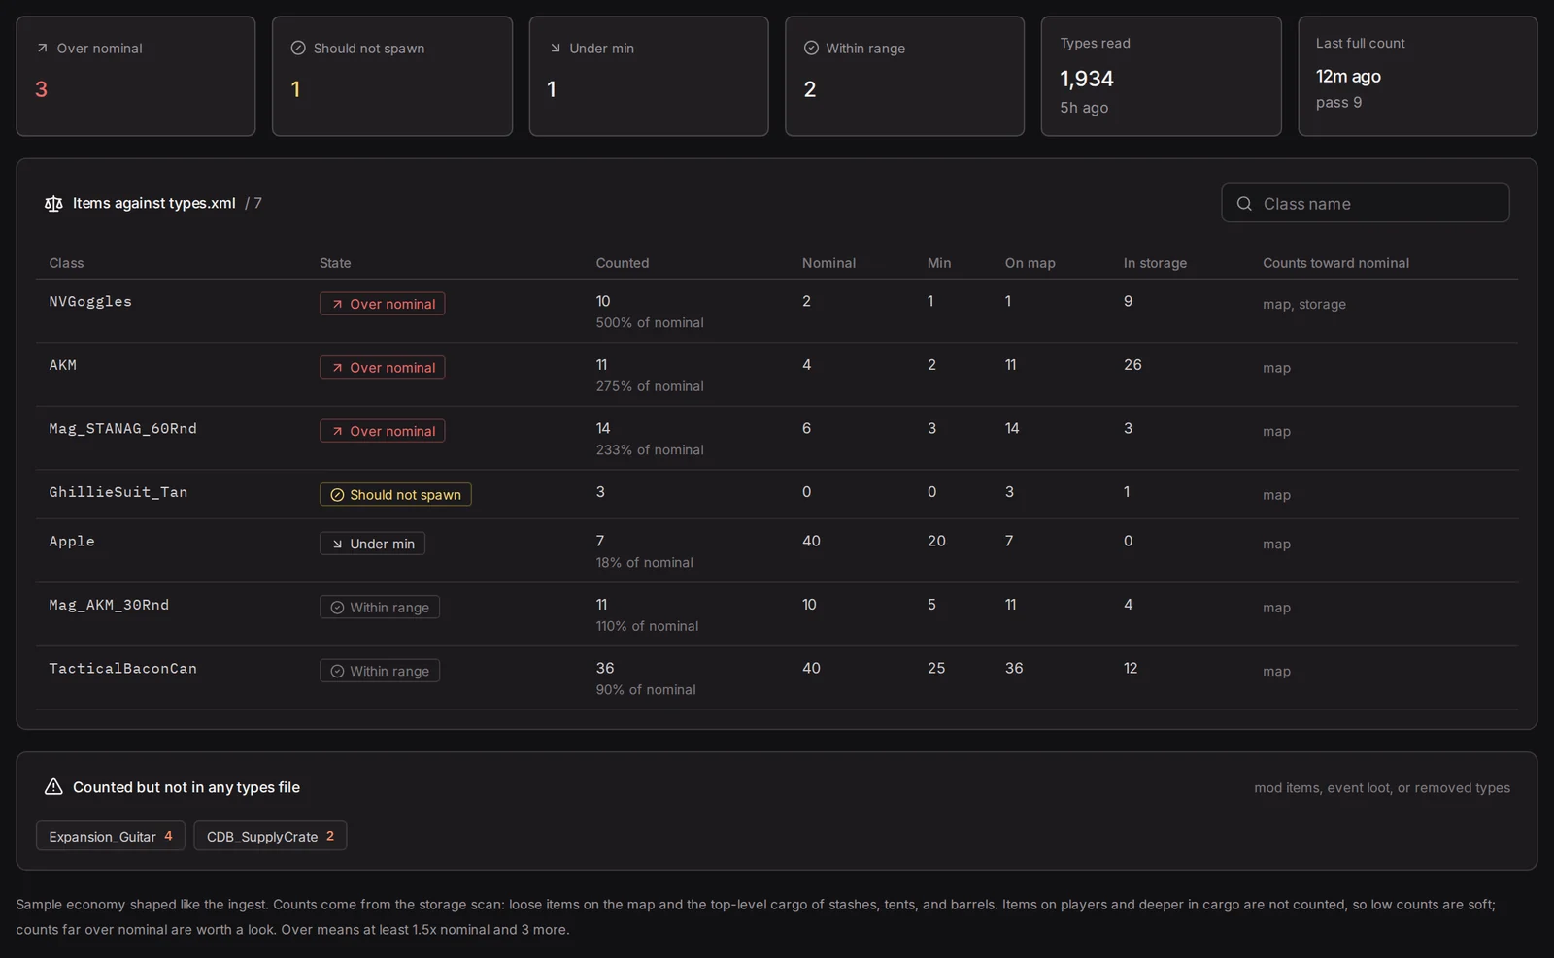This screenshot has width=1554, height=958.
Task: Click the circle icon in GhillieSuit_Tan state badge
Action: coord(337,495)
